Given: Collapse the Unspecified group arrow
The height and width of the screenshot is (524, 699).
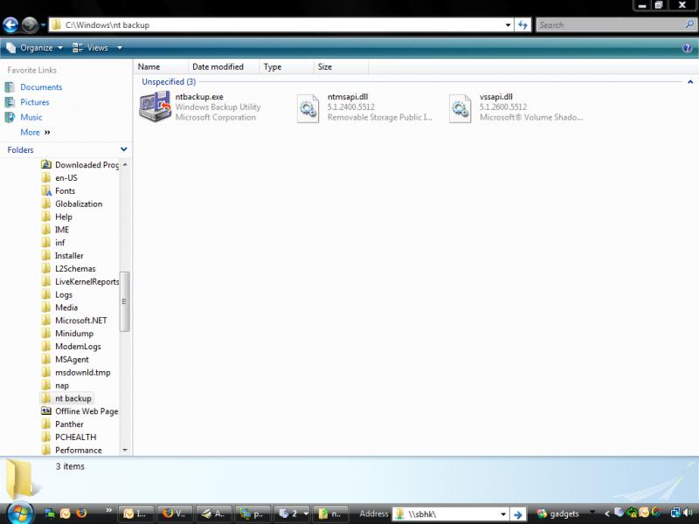Looking at the screenshot, I should pyautogui.click(x=690, y=82).
